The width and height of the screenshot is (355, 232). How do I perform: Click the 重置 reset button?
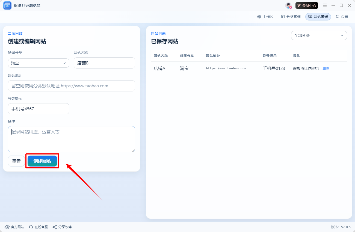pos(16,161)
